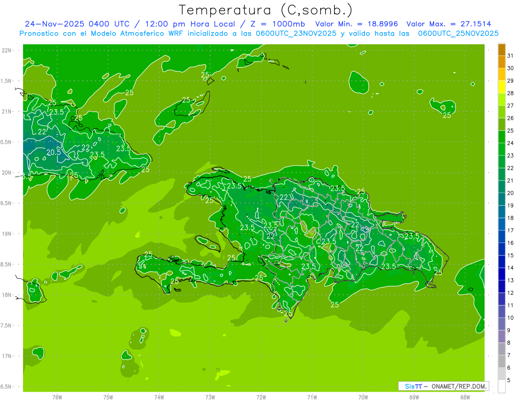The height and width of the screenshot is (403, 522).
Task: Pick the purple legend swatch between 8 and 9
Action: [x=502, y=336]
